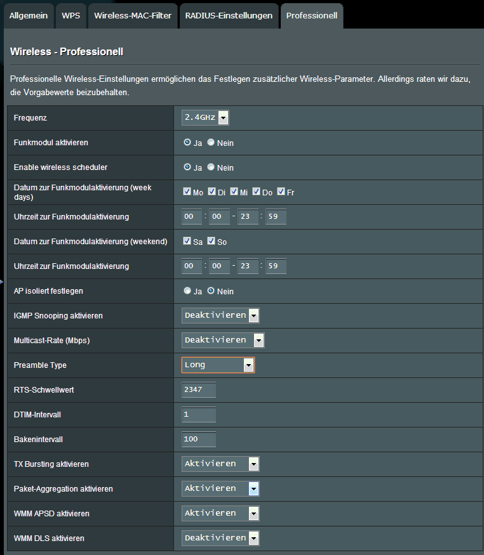Choose Nein for Enable wireless scheduler
Image resolution: width=484 pixels, height=555 pixels.
(211, 167)
